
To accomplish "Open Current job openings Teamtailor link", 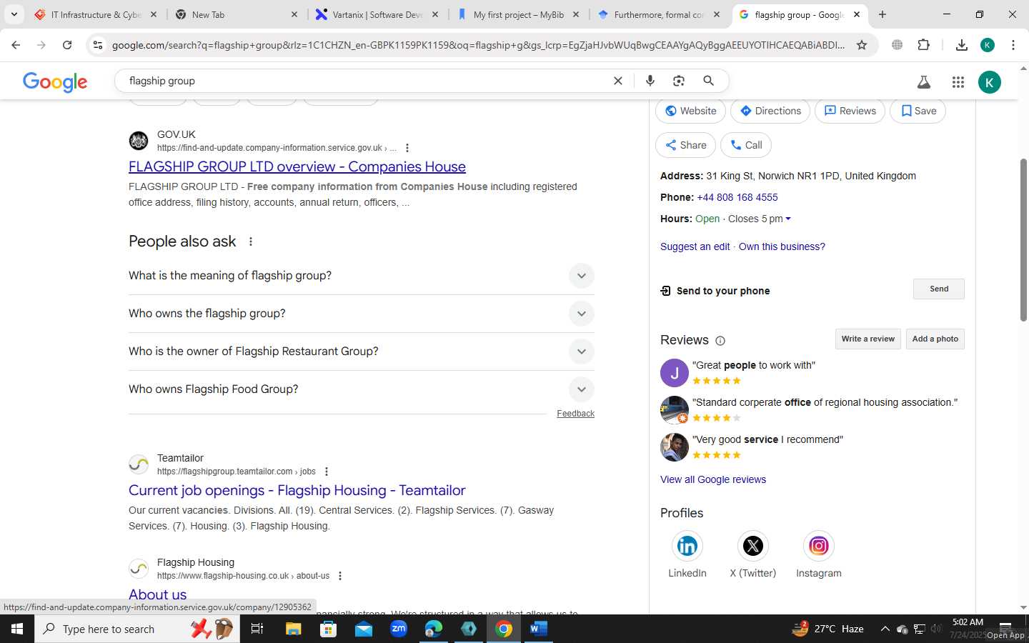I will pyautogui.click(x=297, y=490).
